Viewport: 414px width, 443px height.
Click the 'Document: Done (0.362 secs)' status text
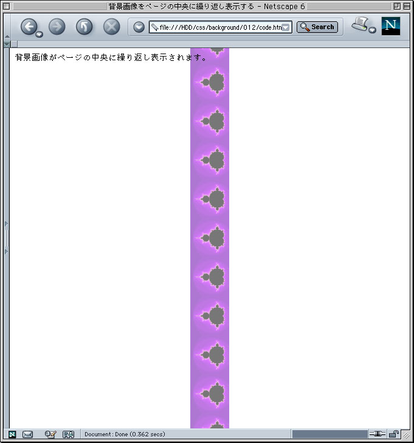click(x=125, y=434)
